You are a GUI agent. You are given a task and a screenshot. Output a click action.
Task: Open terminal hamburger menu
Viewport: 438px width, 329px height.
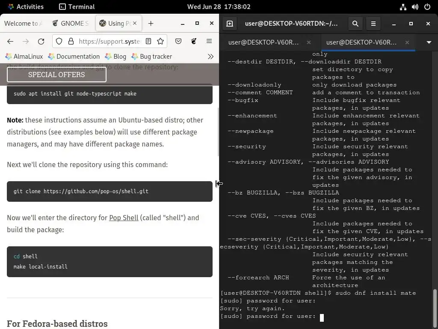(373, 24)
